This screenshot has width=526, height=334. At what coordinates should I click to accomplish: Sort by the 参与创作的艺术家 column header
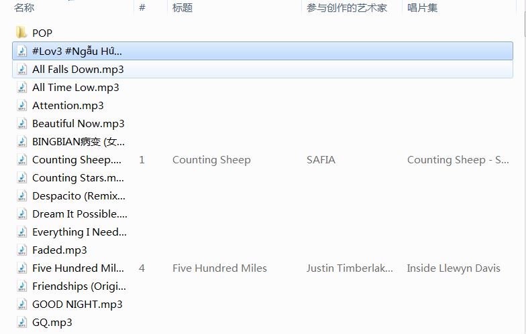point(347,8)
